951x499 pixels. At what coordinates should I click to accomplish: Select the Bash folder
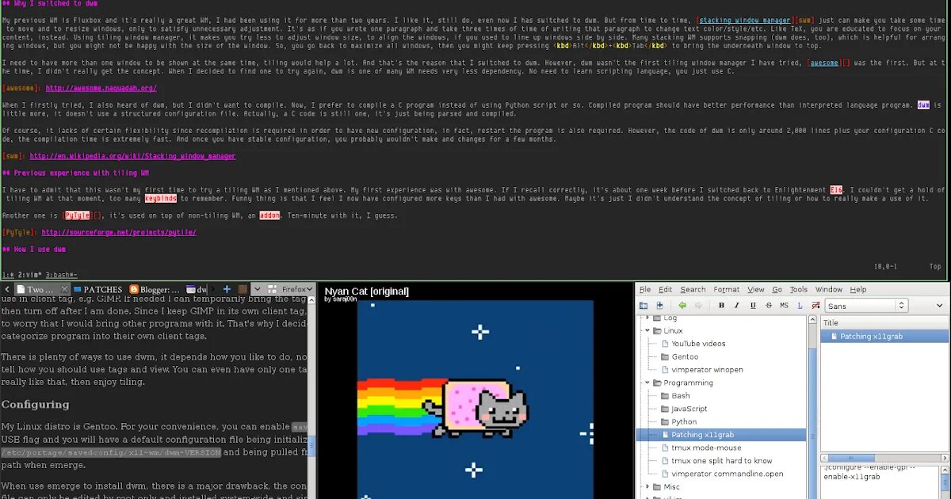tap(681, 396)
